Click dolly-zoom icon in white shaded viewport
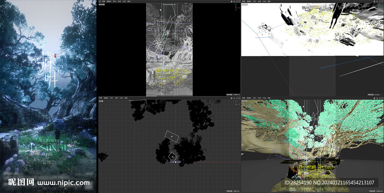 pos(377,1)
